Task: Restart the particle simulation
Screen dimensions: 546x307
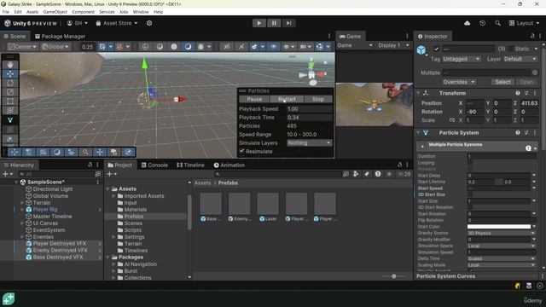Action: click(287, 99)
